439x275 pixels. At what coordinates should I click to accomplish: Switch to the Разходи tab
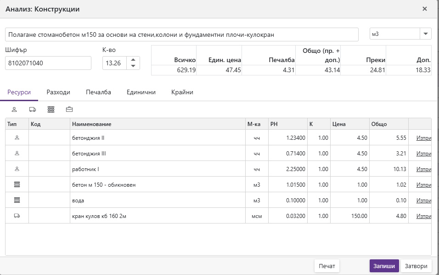pyautogui.click(x=58, y=92)
